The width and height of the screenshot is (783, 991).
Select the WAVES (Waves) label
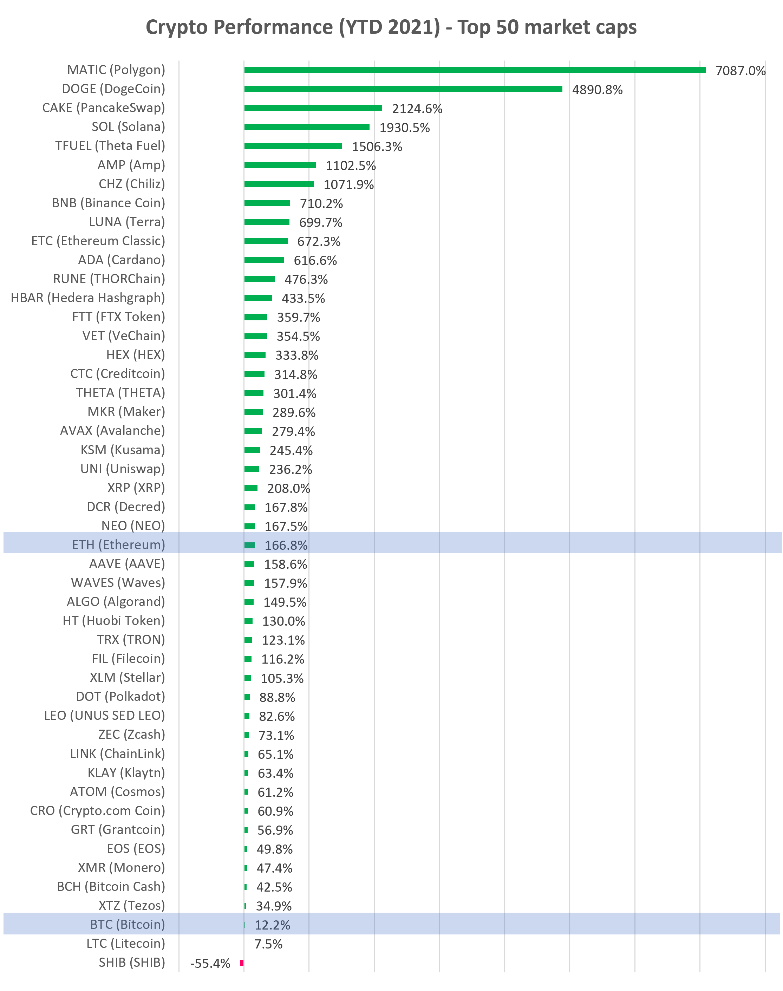(118, 582)
